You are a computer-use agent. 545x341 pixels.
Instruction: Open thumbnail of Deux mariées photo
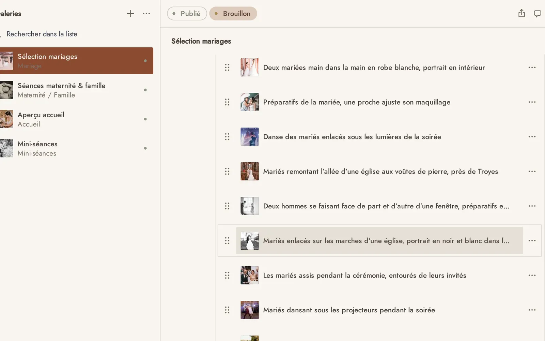[x=250, y=68]
